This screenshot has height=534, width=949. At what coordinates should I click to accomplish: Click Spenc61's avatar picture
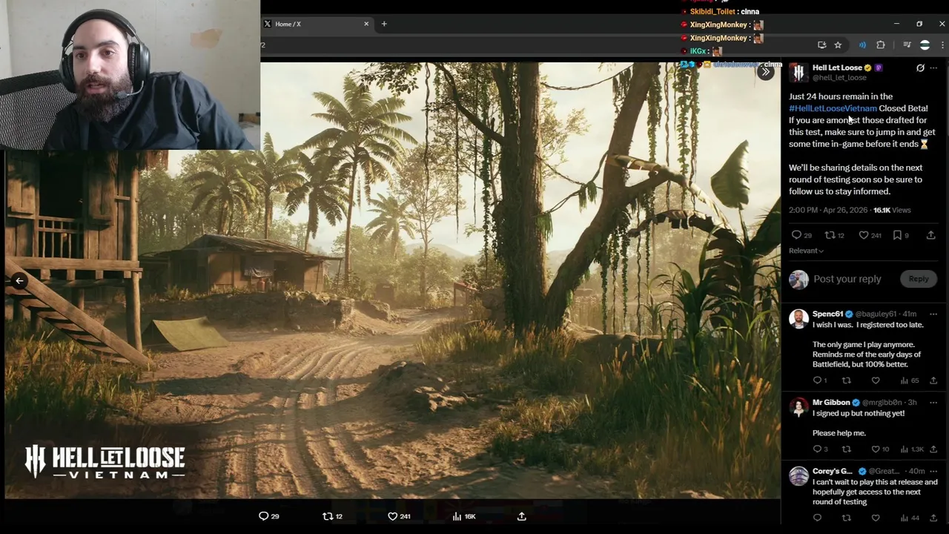[x=798, y=319]
